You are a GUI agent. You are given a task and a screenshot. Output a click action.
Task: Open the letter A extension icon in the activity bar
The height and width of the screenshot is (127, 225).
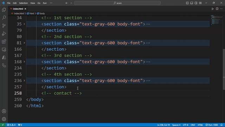4,58
